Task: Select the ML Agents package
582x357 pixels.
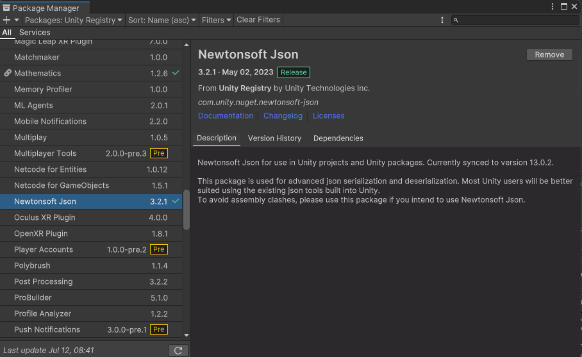Action: coord(91,105)
